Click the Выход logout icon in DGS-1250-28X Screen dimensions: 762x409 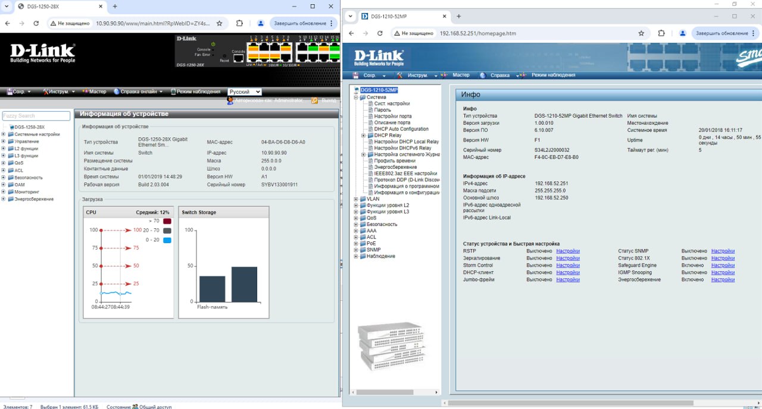(315, 100)
